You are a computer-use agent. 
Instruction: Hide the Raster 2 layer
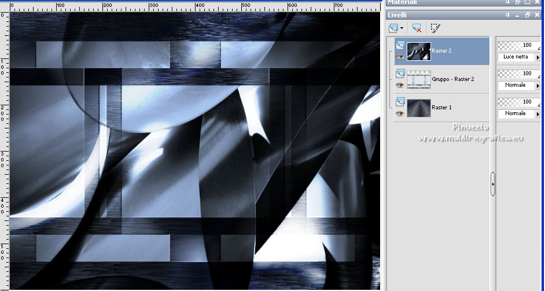point(400,57)
